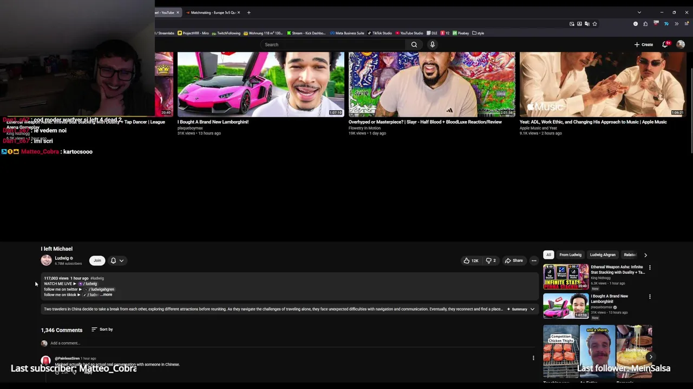This screenshot has width=693, height=389.
Task: Click the YouTube search magnifier icon
Action: [414, 45]
